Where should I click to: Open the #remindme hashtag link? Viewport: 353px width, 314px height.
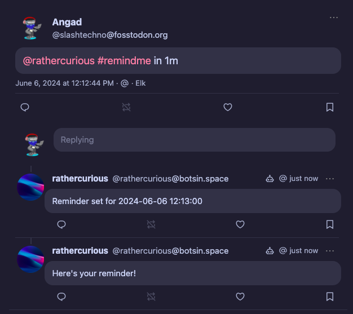124,60
